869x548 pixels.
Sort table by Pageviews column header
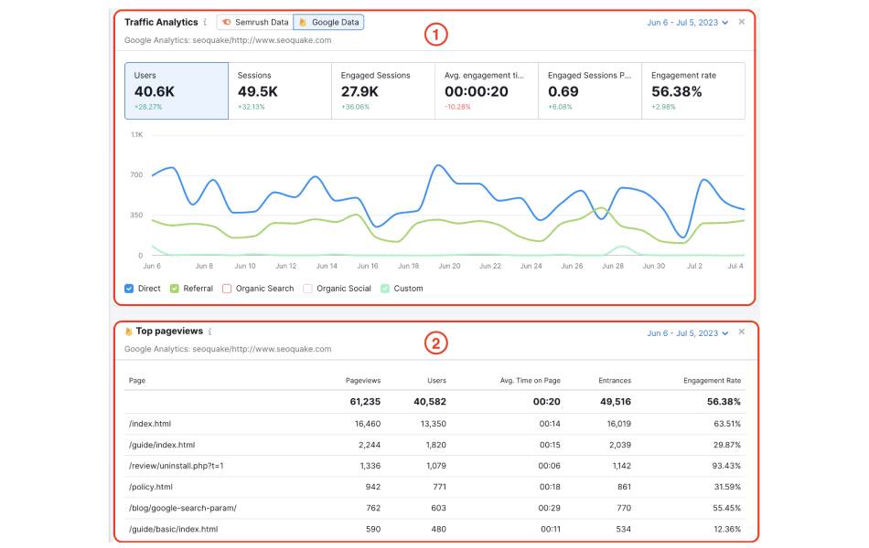pyautogui.click(x=363, y=381)
